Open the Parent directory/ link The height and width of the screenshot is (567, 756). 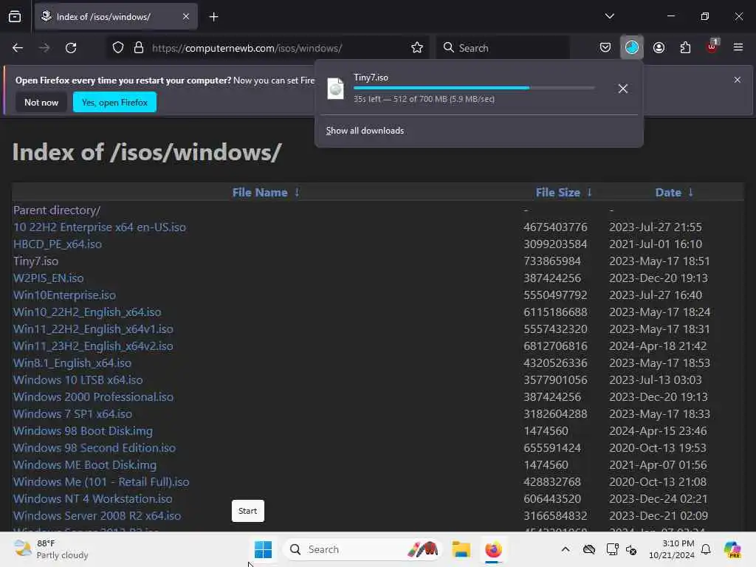tap(57, 210)
